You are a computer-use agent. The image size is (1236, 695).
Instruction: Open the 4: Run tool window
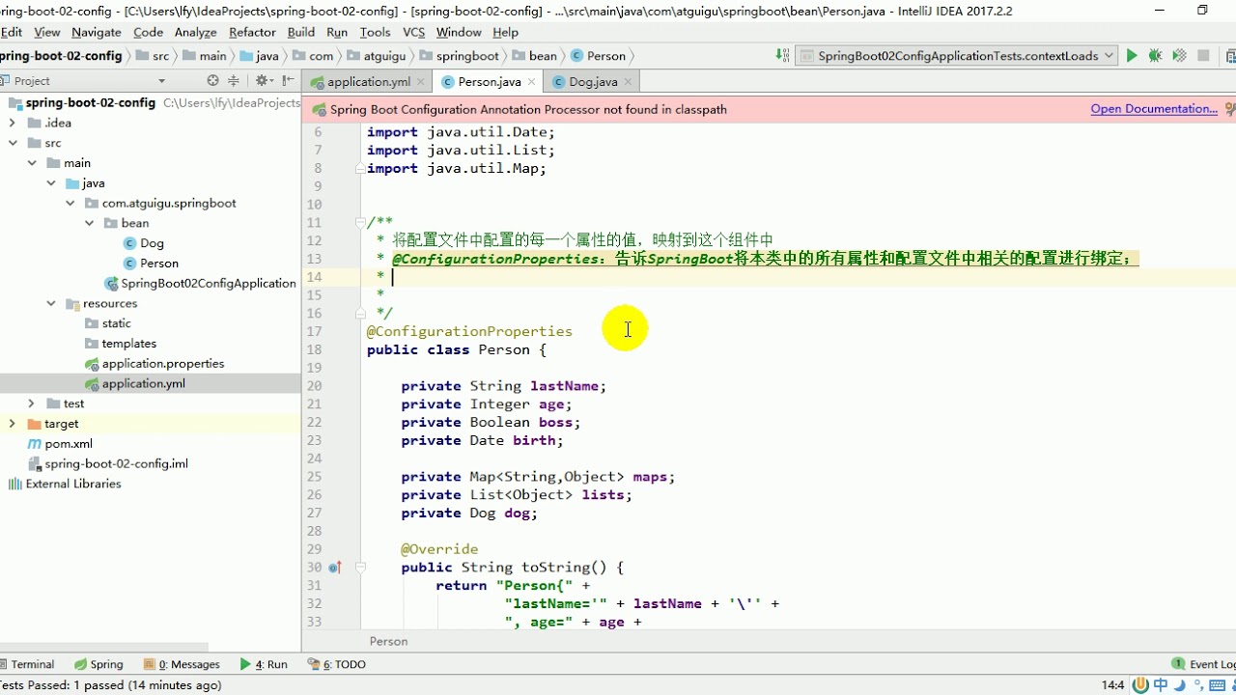tap(264, 664)
